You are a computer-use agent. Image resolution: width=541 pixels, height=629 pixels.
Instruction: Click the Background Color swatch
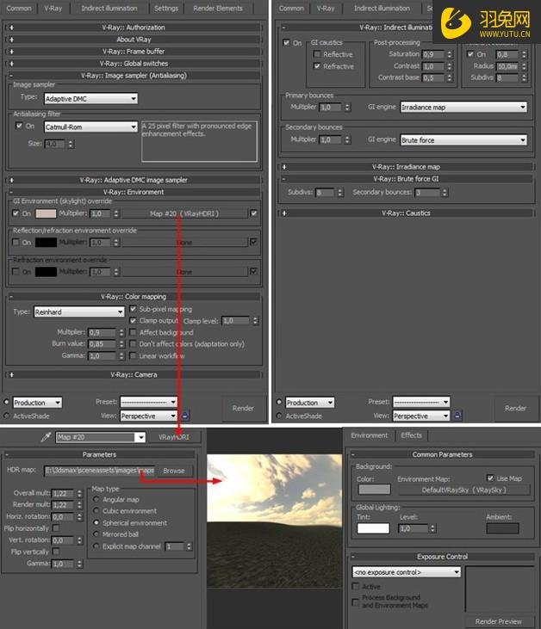point(374,489)
